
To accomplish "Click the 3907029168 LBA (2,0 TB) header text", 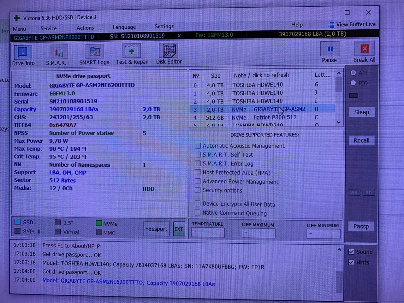I will (312, 34).
